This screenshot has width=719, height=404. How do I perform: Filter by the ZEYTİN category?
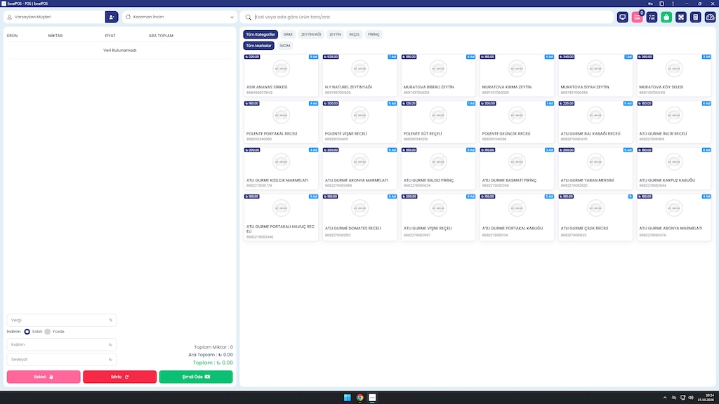pos(335,34)
